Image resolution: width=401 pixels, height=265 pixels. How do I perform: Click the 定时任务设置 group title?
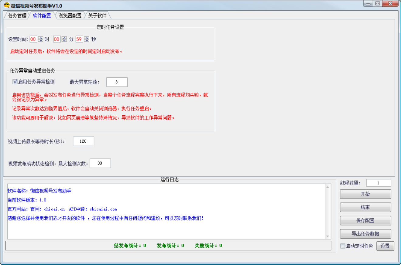tap(110, 27)
